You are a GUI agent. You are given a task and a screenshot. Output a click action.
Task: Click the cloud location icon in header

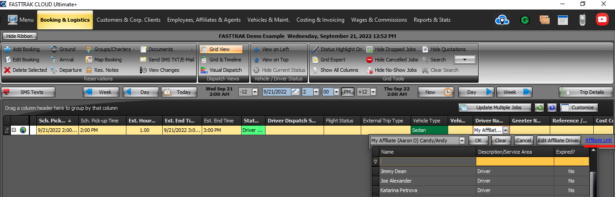pyautogui.click(x=503, y=20)
